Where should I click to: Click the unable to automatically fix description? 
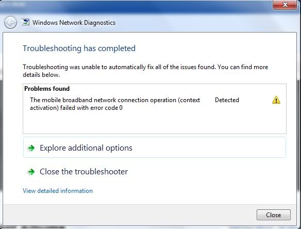point(145,71)
